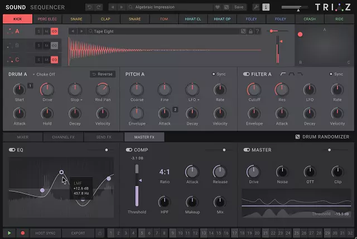
Task: Click the red record button
Action: click(22, 233)
